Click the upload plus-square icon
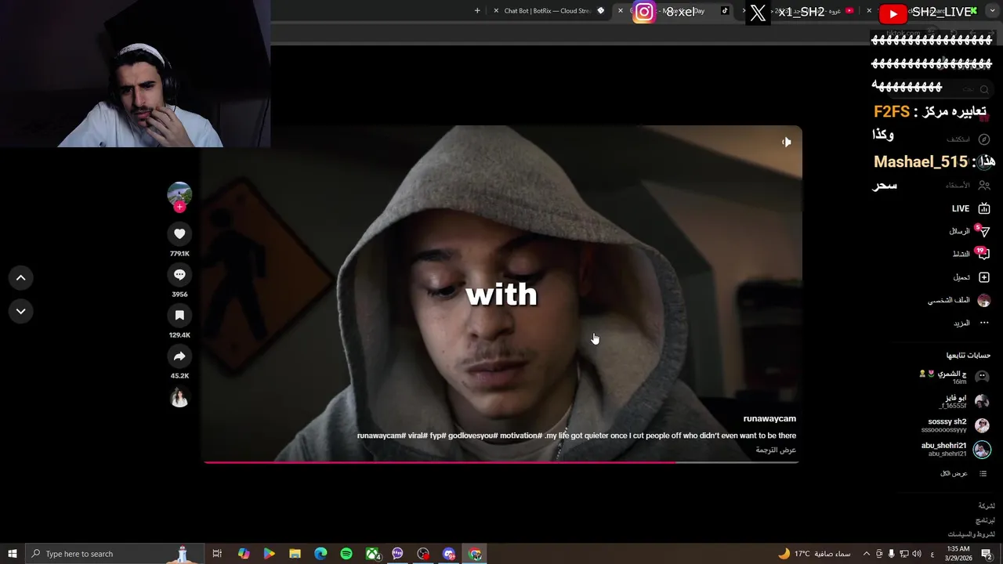The height and width of the screenshot is (564, 1003). tap(984, 277)
